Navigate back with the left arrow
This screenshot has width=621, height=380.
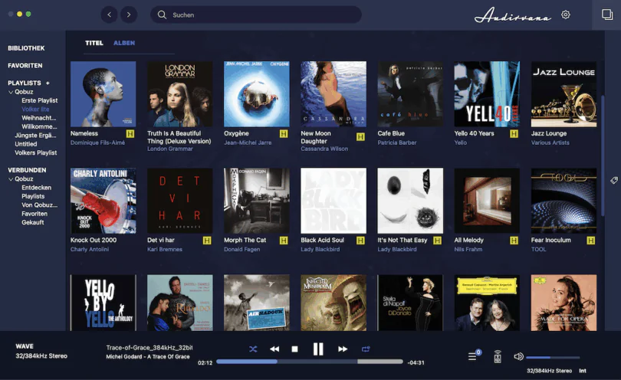pos(109,15)
